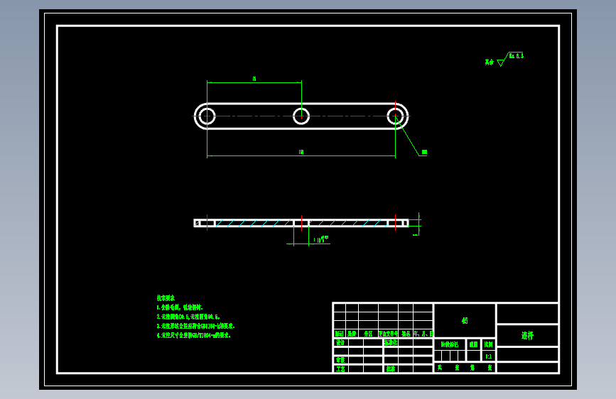Viewport: 616px width, 399px height.
Task: Click the '技术要求' heading
Action: point(166,298)
